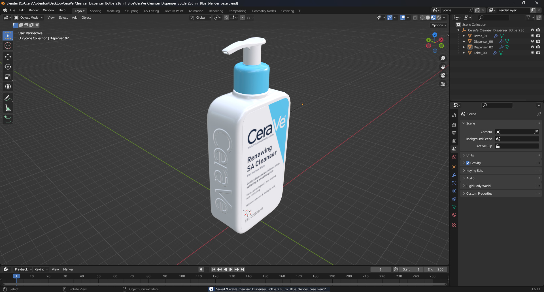This screenshot has height=292, width=544.
Task: Switch to Wireframe viewport shading
Action: (422, 18)
